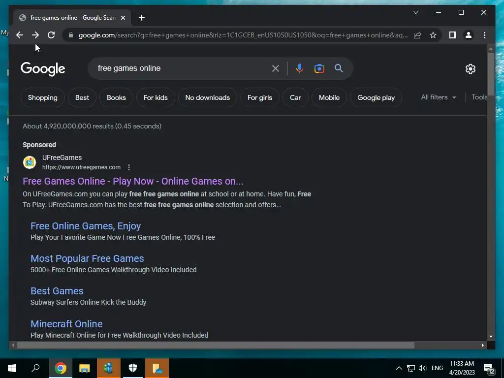Click the scroll right arrow
This screenshot has height=378, width=504.
(483, 346)
